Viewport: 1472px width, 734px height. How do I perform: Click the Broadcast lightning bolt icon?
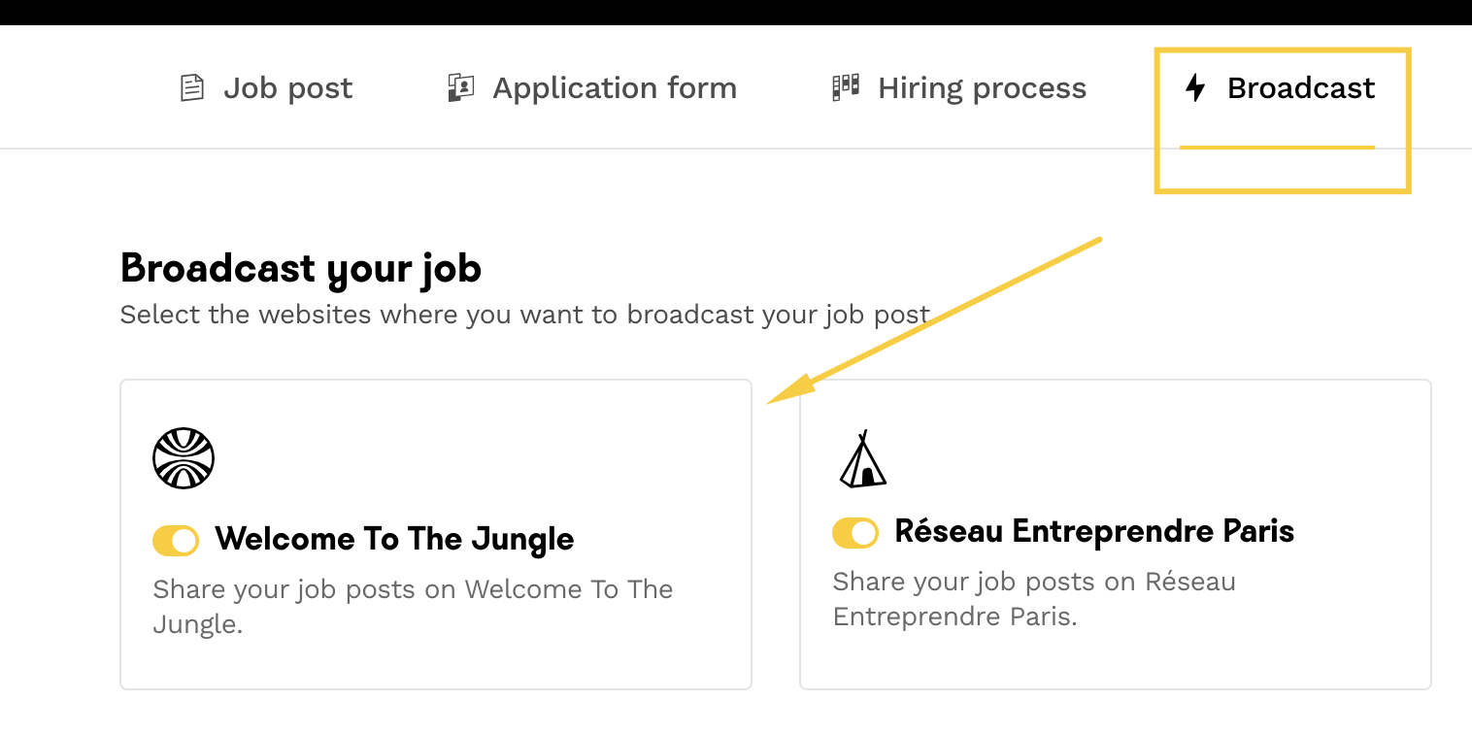click(x=1196, y=88)
